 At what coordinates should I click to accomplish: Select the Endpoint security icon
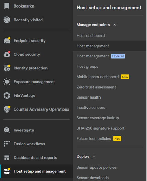[x=7, y=40]
